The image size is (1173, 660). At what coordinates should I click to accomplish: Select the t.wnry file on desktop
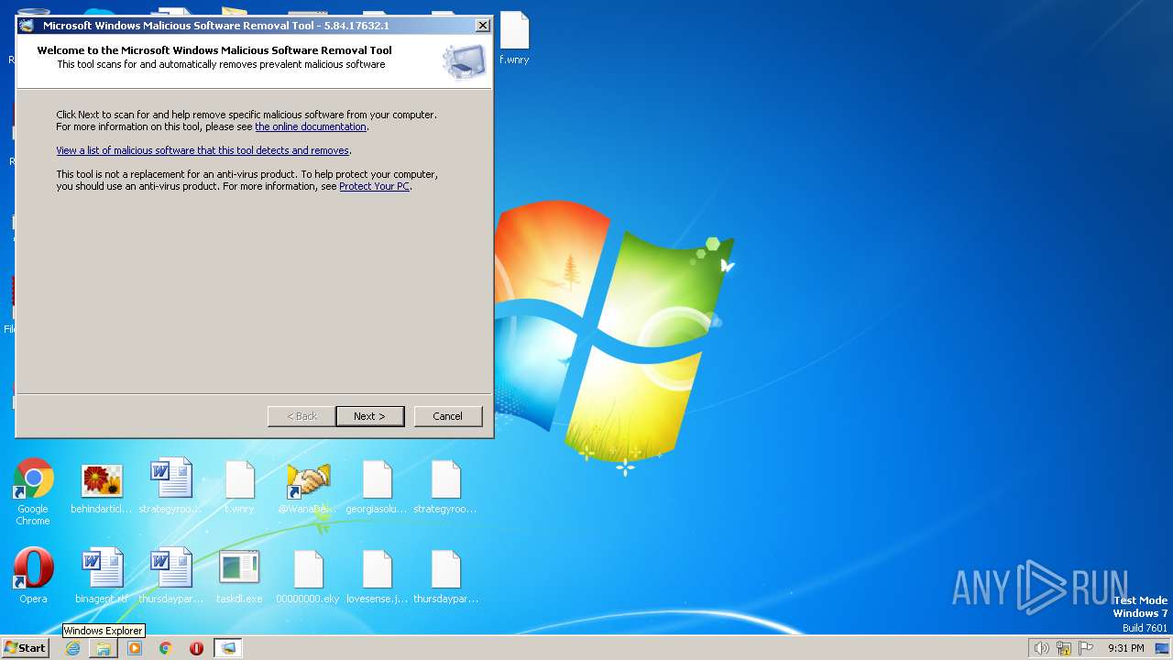point(239,487)
